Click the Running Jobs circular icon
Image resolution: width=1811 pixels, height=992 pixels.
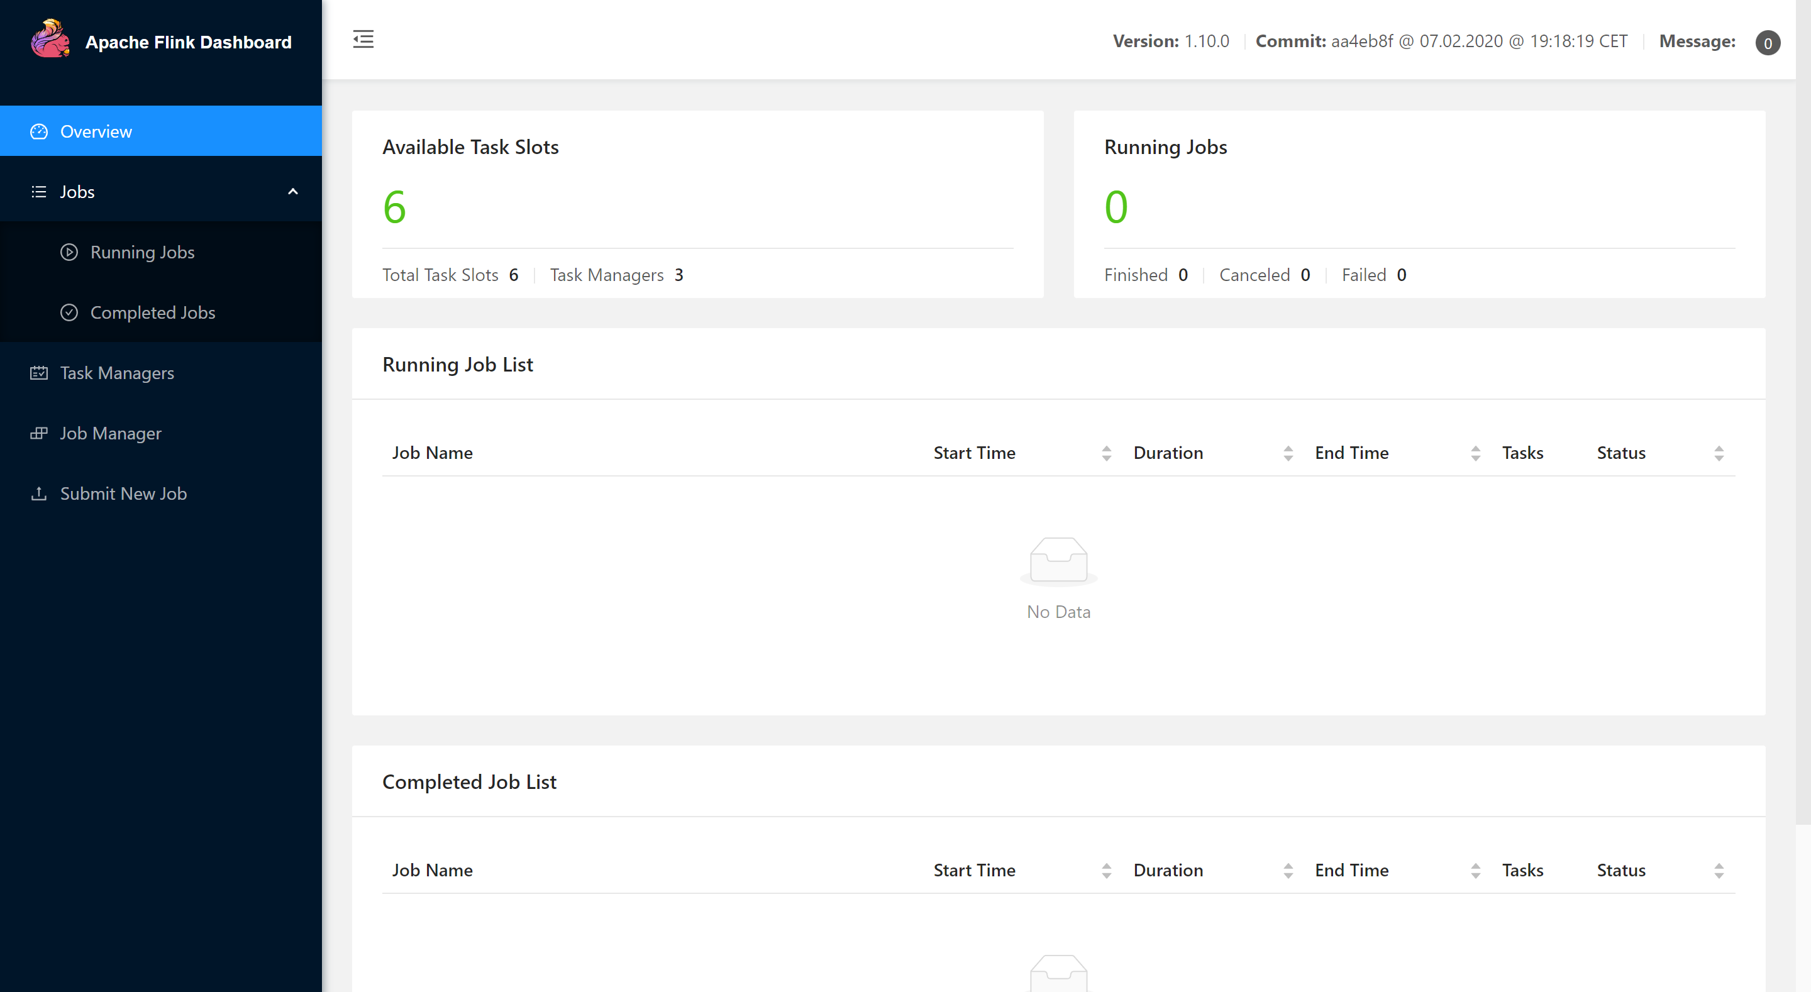click(69, 253)
